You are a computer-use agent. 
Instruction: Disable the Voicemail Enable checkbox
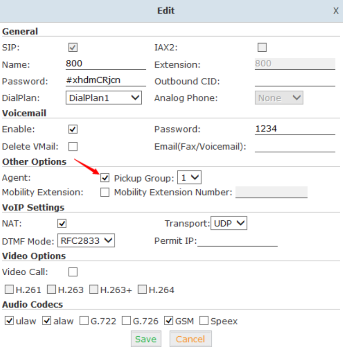click(72, 129)
